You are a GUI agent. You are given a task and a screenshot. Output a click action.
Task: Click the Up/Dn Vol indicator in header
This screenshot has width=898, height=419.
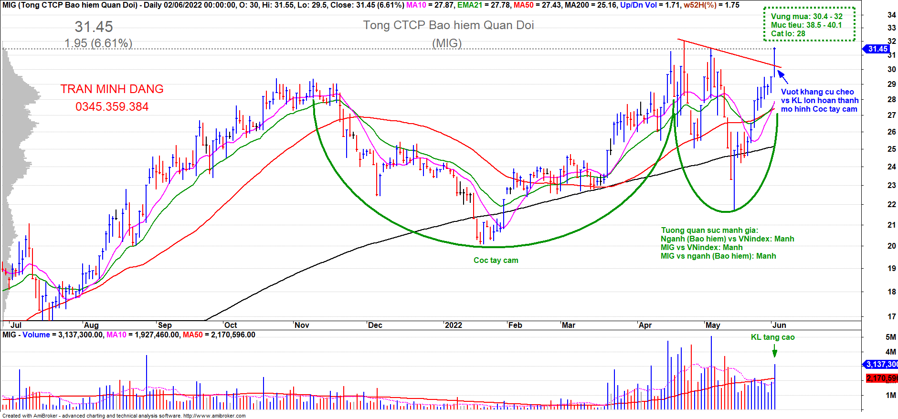click(x=638, y=5)
